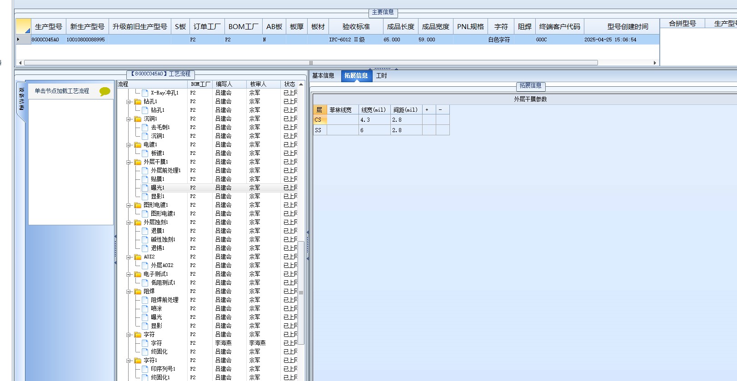Click the top-left grid select-all corner cell
The width and height of the screenshot is (737, 381).
click(x=23, y=27)
